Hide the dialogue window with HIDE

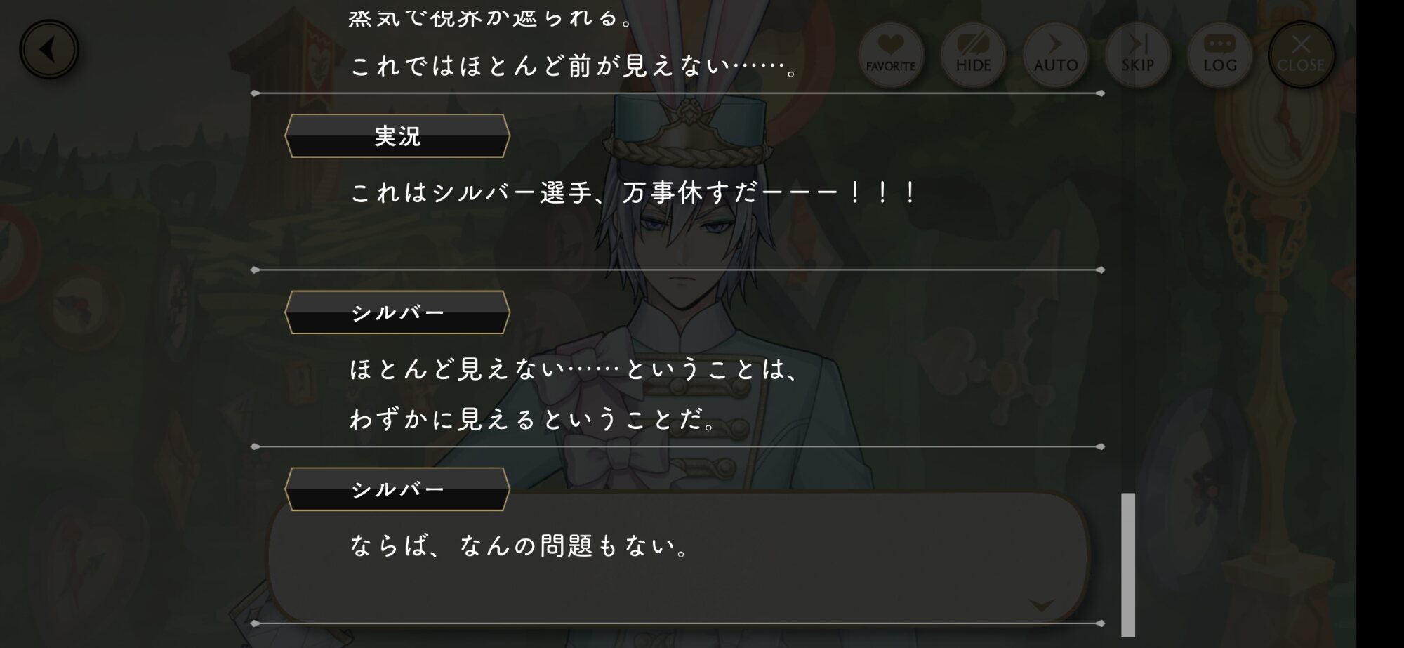(973, 55)
